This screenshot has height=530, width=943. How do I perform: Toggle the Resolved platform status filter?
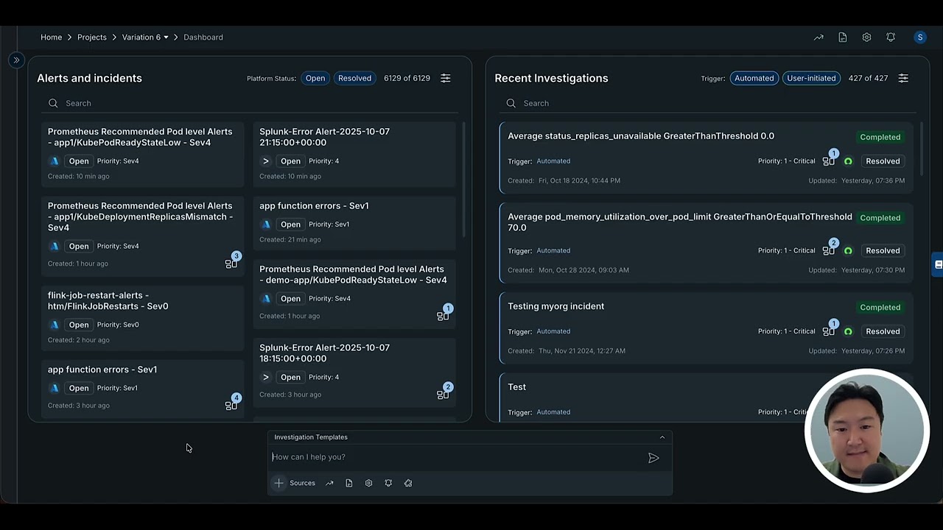(354, 78)
